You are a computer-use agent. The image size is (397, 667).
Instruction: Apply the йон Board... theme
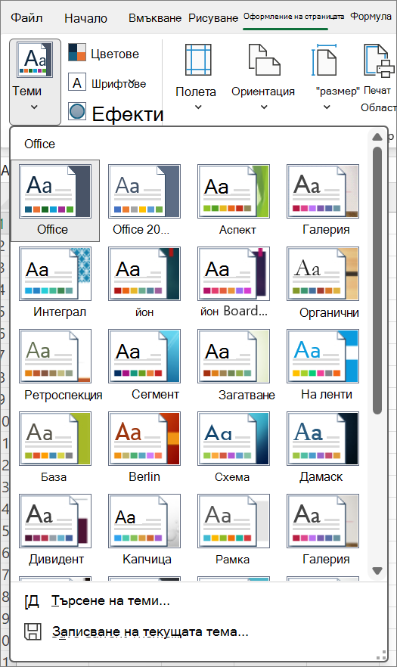pyautogui.click(x=234, y=283)
